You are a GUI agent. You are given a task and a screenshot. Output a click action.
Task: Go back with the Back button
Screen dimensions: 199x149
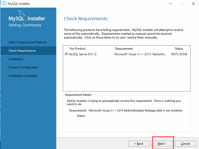139,143
